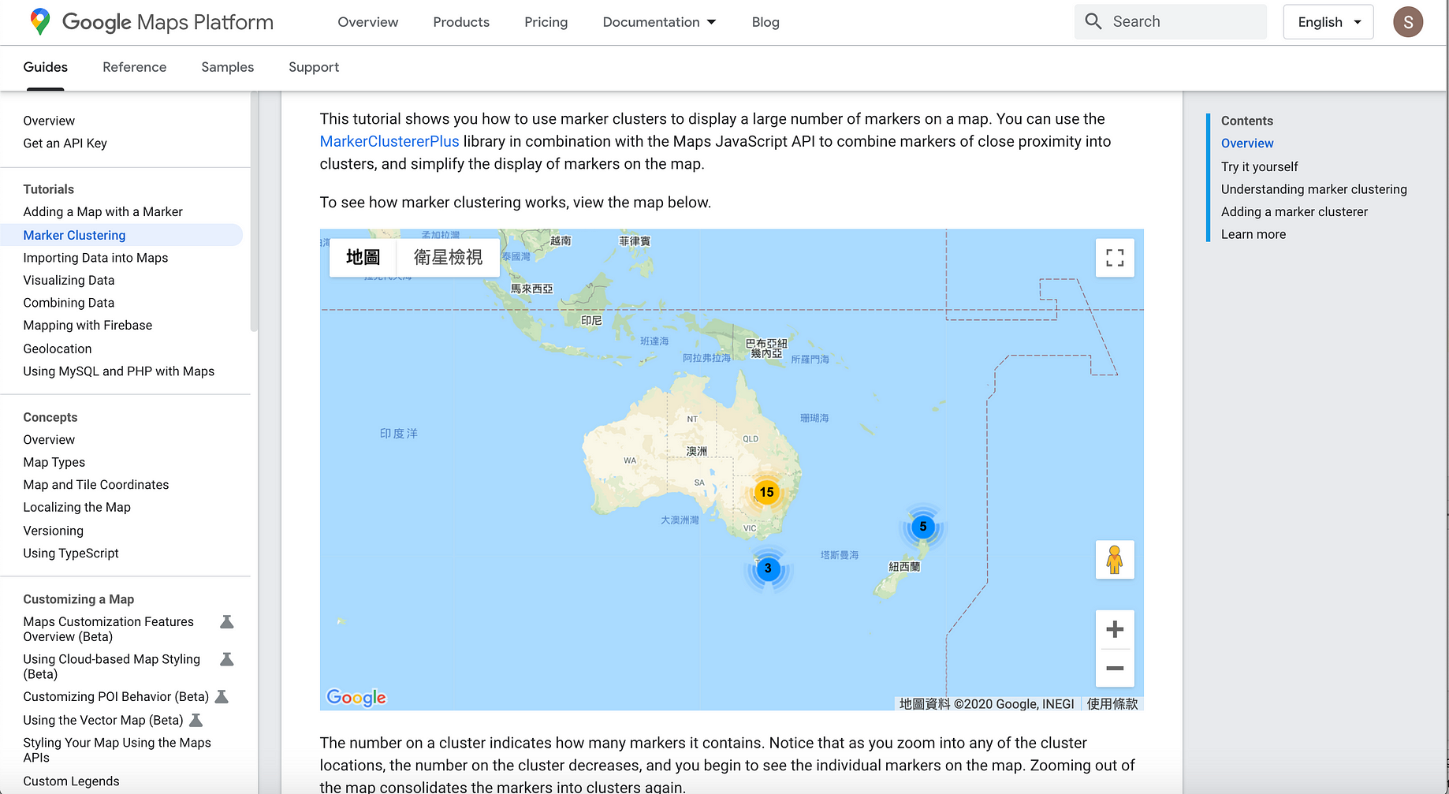This screenshot has height=794, width=1449.
Task: Switch map to 衛星檢視 (satellite) view
Action: tap(448, 258)
